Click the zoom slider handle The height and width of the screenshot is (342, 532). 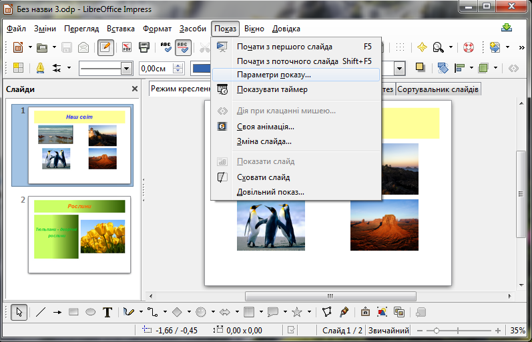pos(437,331)
